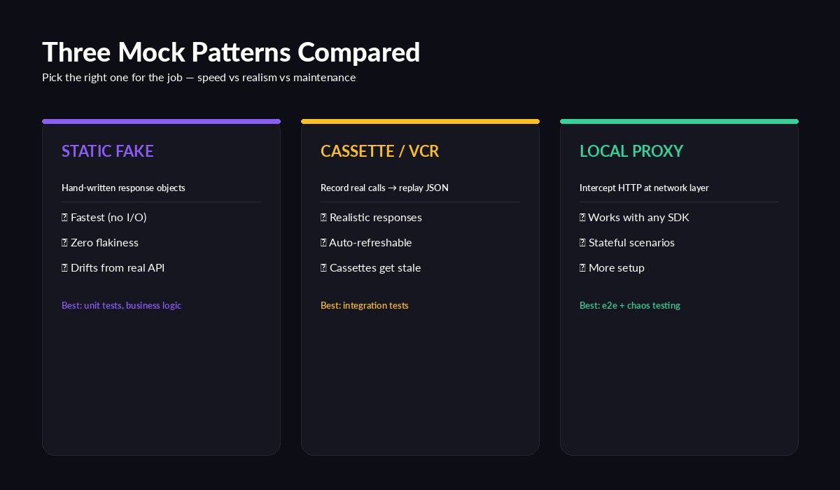The height and width of the screenshot is (490, 840).
Task: Click the icon beside "More setup"
Action: (x=582, y=267)
